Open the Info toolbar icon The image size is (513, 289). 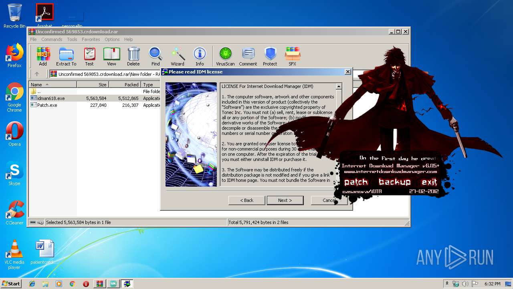[x=200, y=56]
